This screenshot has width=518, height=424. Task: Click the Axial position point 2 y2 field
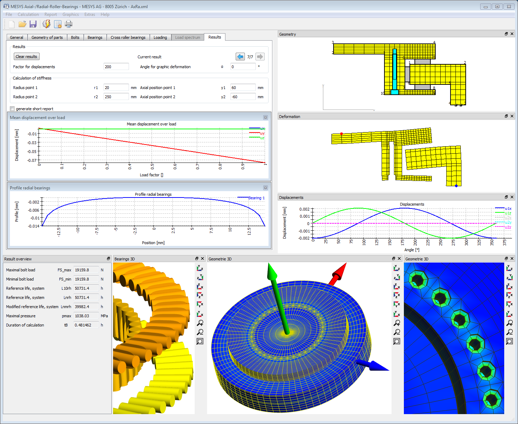(243, 97)
